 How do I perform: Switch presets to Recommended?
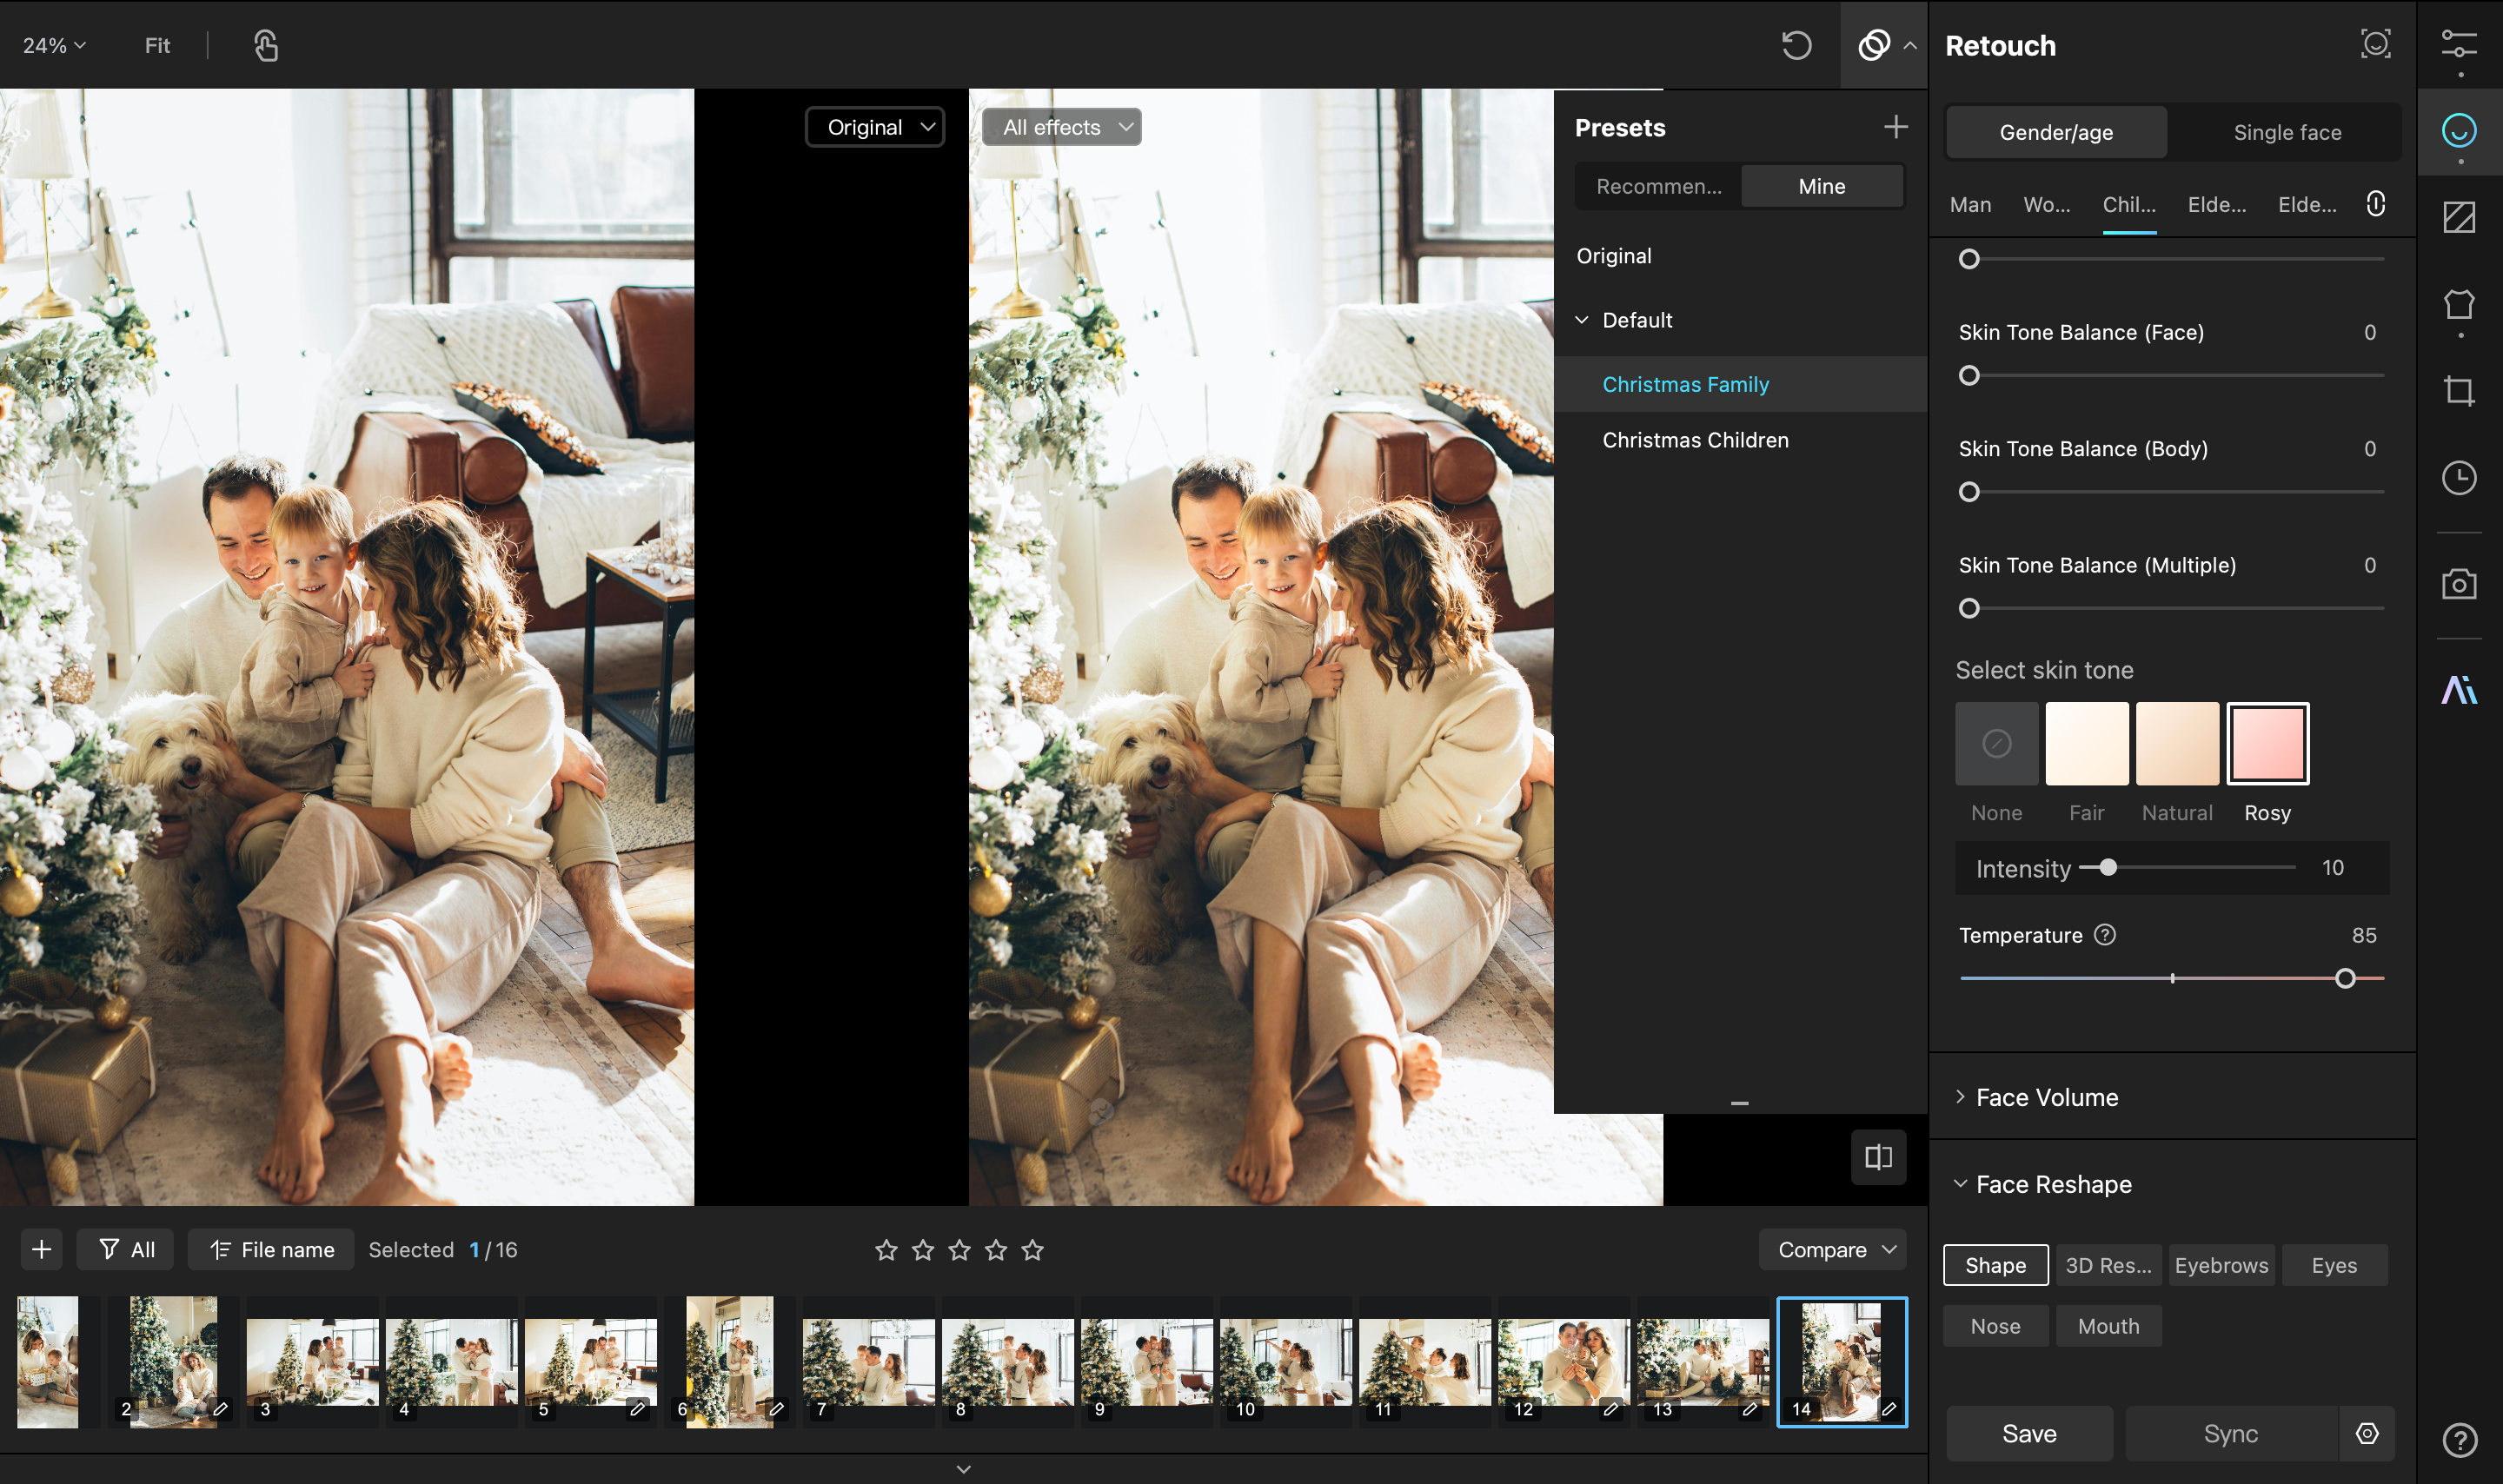(1658, 186)
